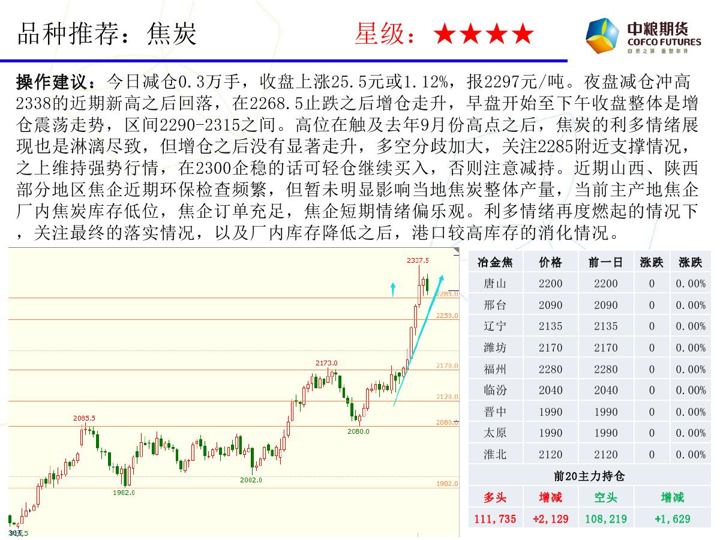Image resolution: width=720 pixels, height=540 pixels.
Task: Click the green 空头 header cell
Action: (x=605, y=497)
